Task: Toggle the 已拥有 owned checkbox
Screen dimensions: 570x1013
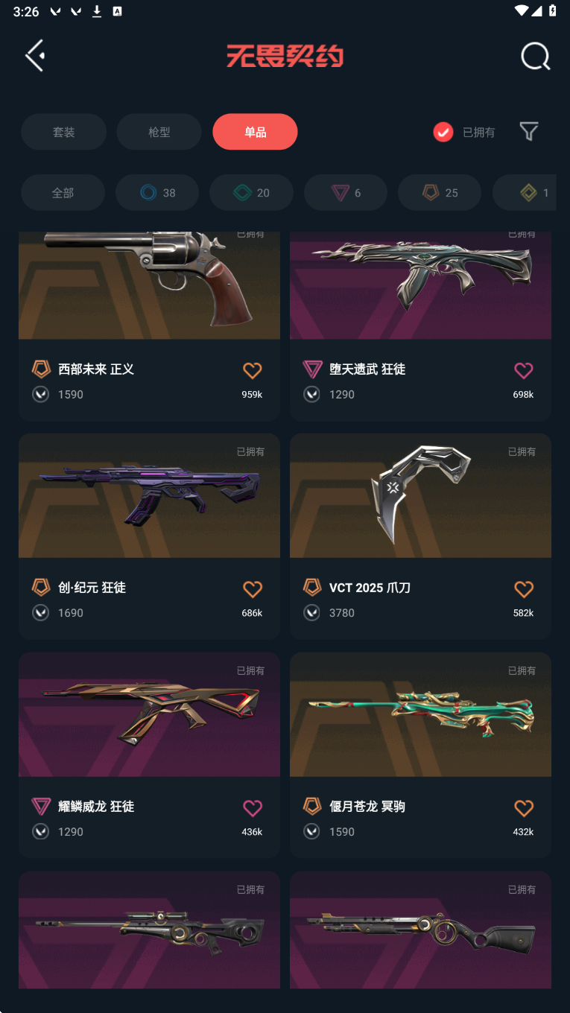Action: [x=443, y=132]
